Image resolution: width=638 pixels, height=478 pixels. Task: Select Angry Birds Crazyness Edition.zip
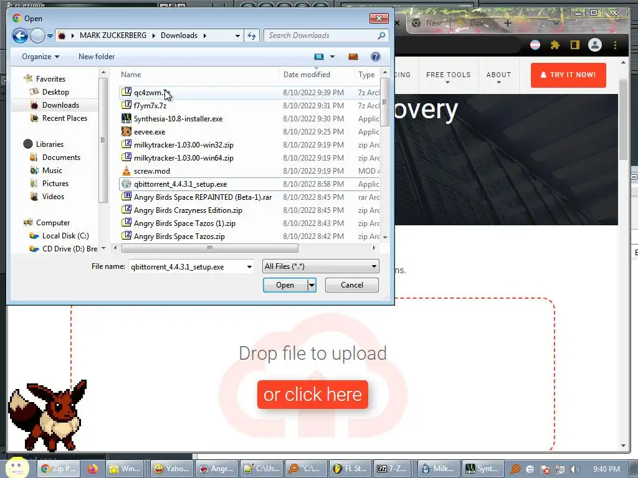(x=188, y=210)
